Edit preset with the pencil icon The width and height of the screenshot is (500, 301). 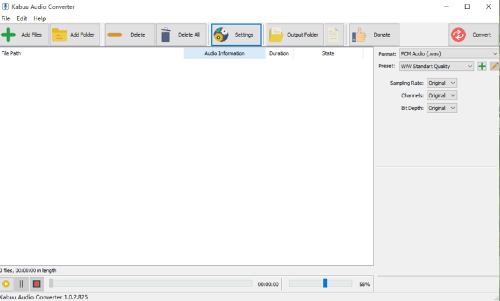tap(495, 66)
